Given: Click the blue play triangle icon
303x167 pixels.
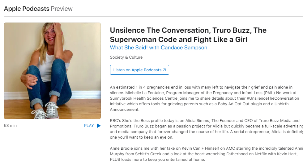Looking at the screenshot, I should tap(99, 126).
